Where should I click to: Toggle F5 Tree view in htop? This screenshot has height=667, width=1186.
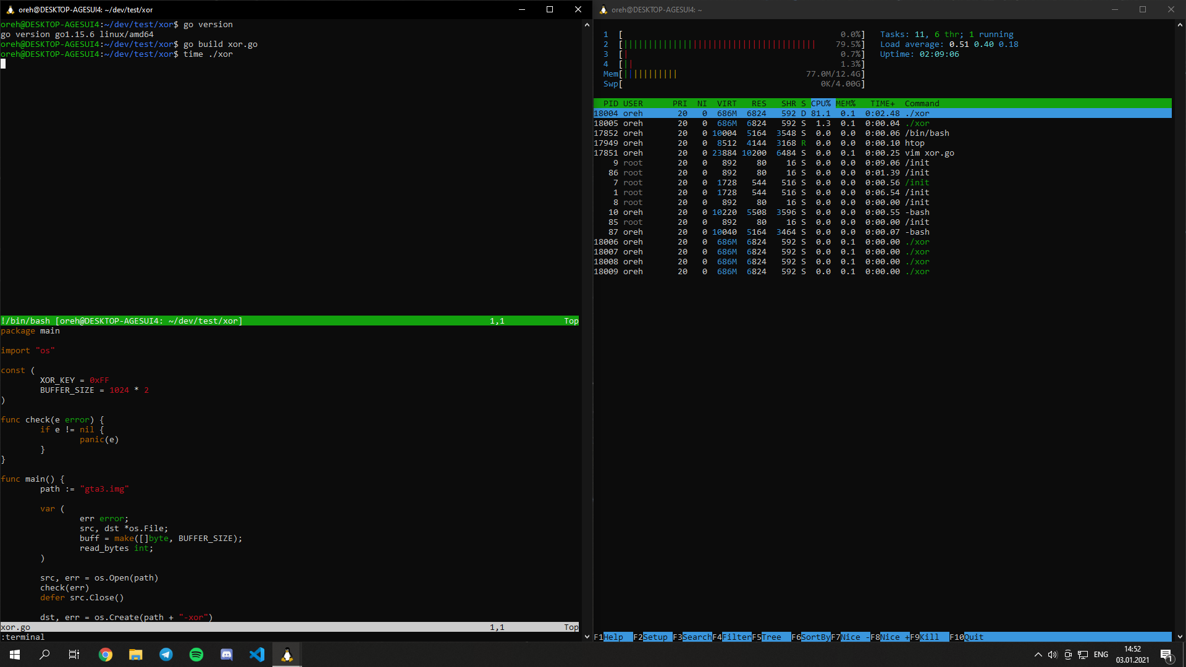(771, 637)
